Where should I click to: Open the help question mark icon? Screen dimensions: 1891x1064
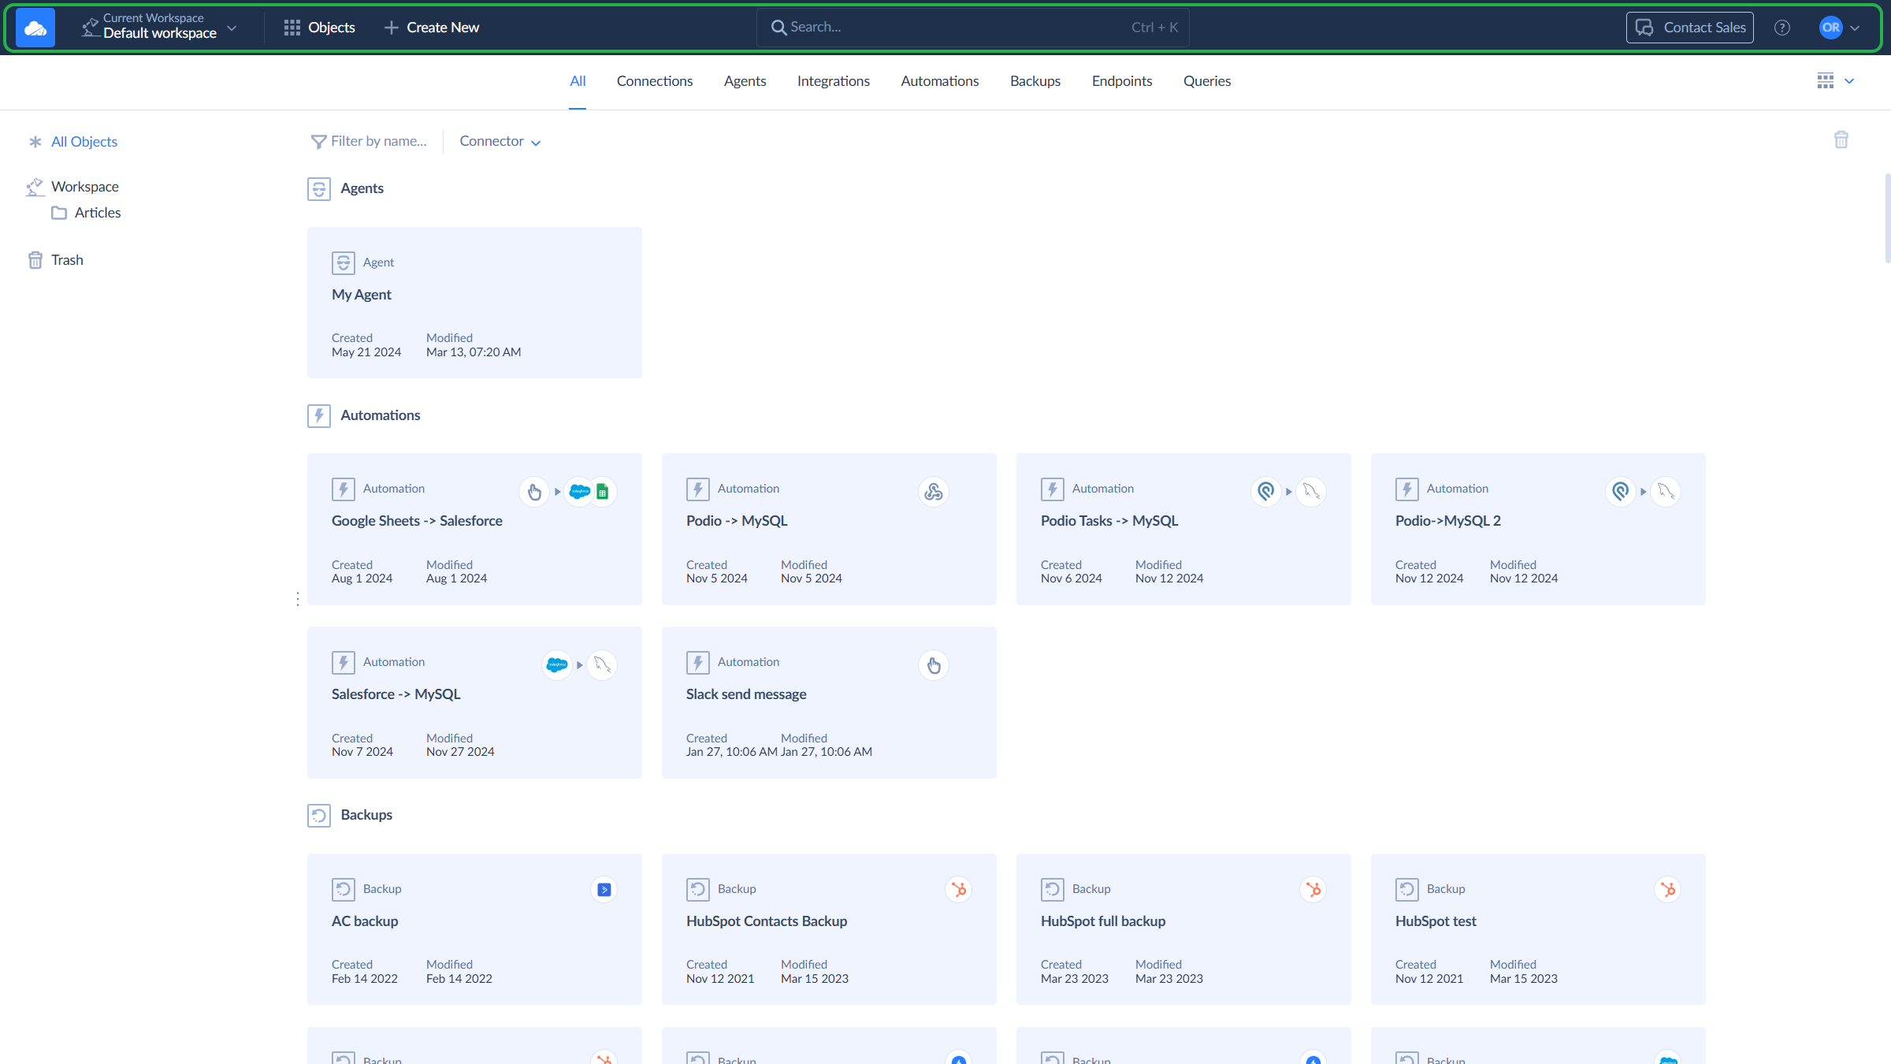click(x=1781, y=28)
